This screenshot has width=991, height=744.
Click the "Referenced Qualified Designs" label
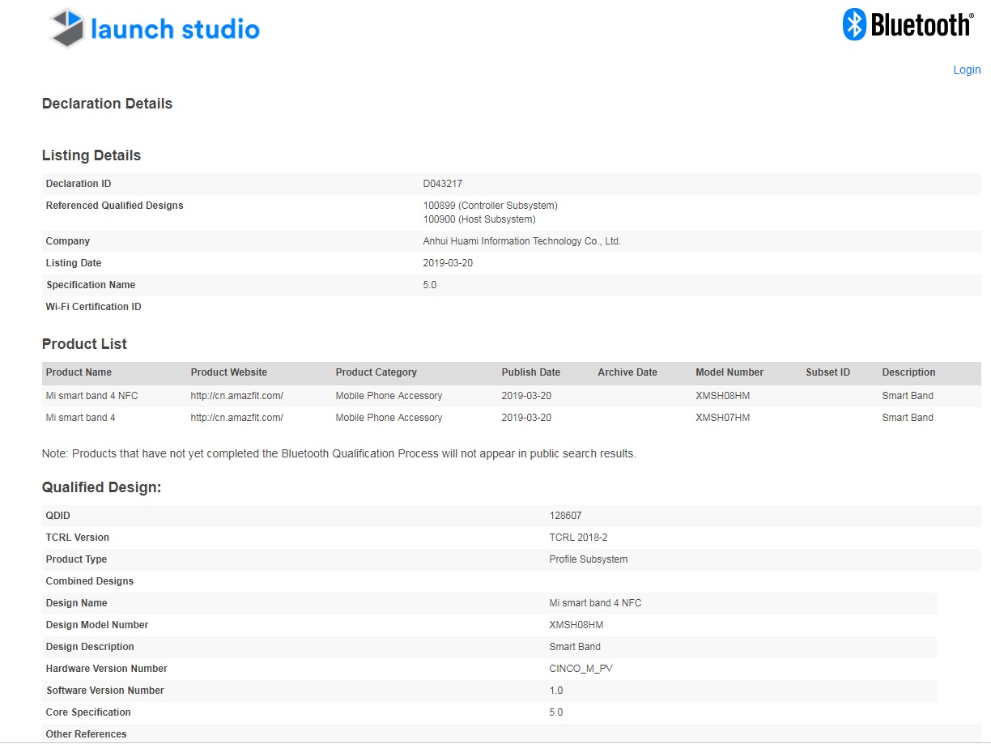coord(115,206)
